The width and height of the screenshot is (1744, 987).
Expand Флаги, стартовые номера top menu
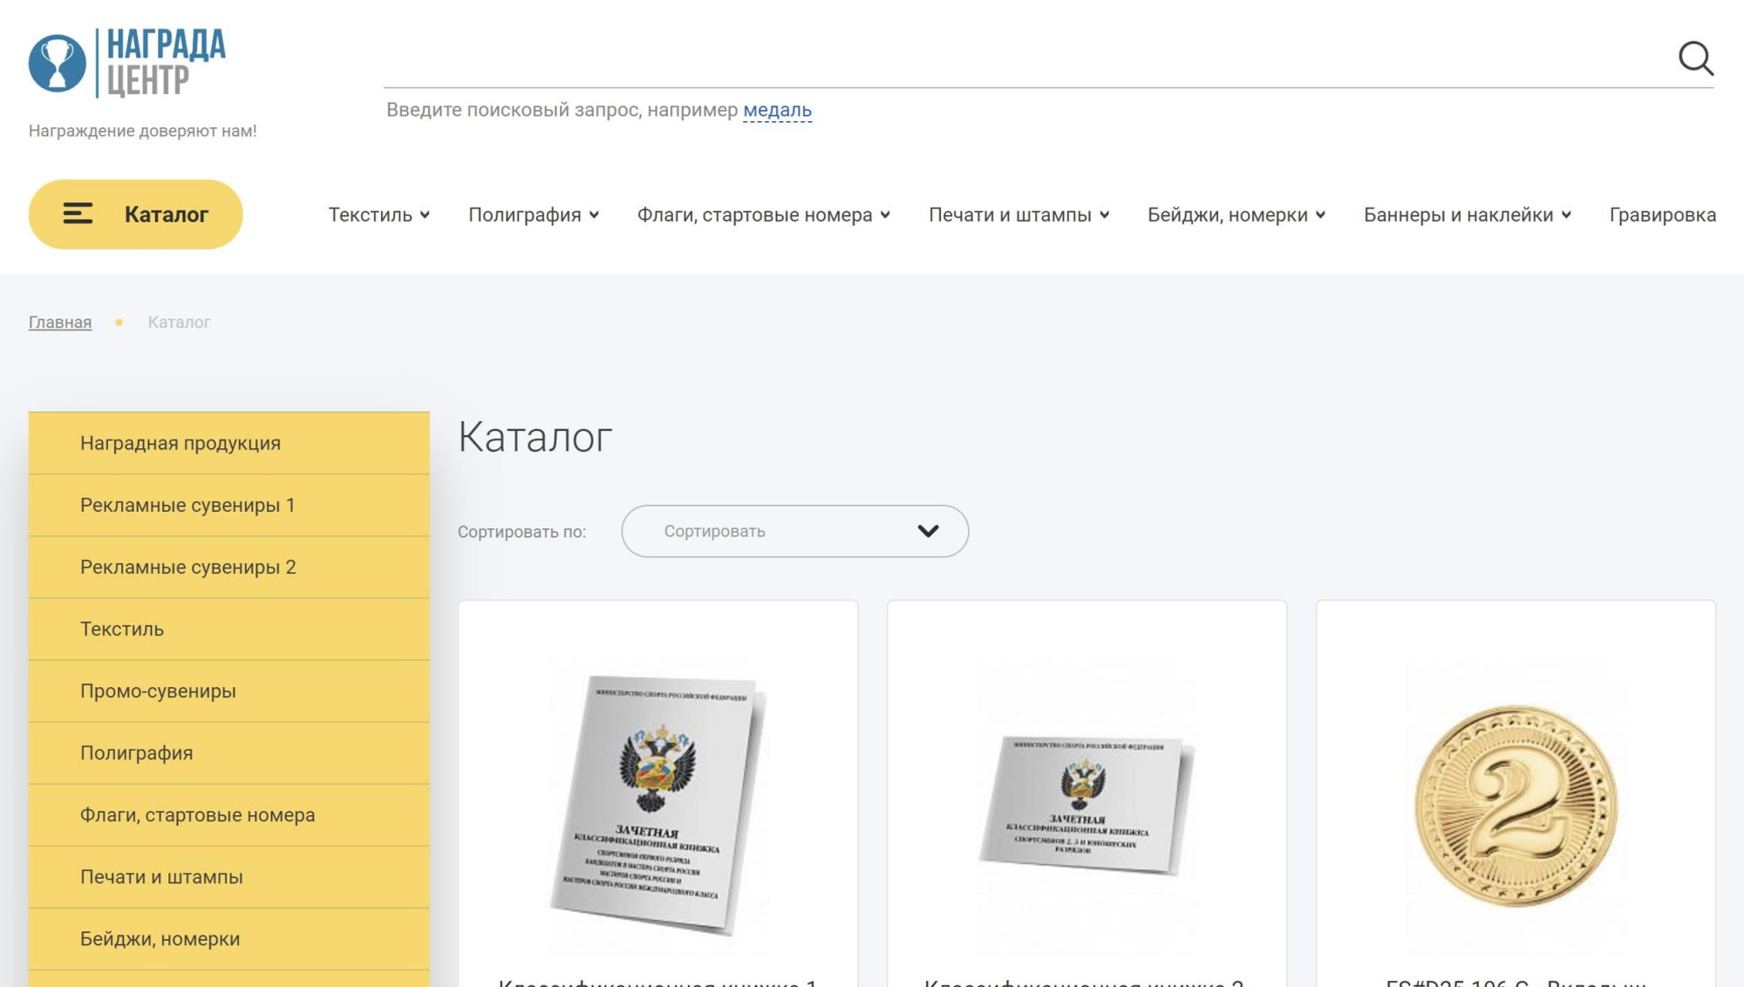click(x=763, y=214)
